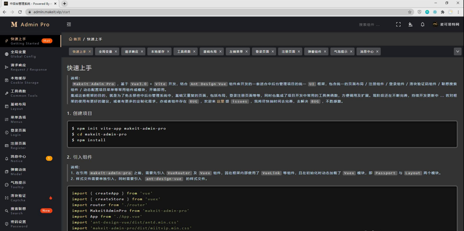
Task: Click the notice count badge on 消息中心
Action: [49, 158]
